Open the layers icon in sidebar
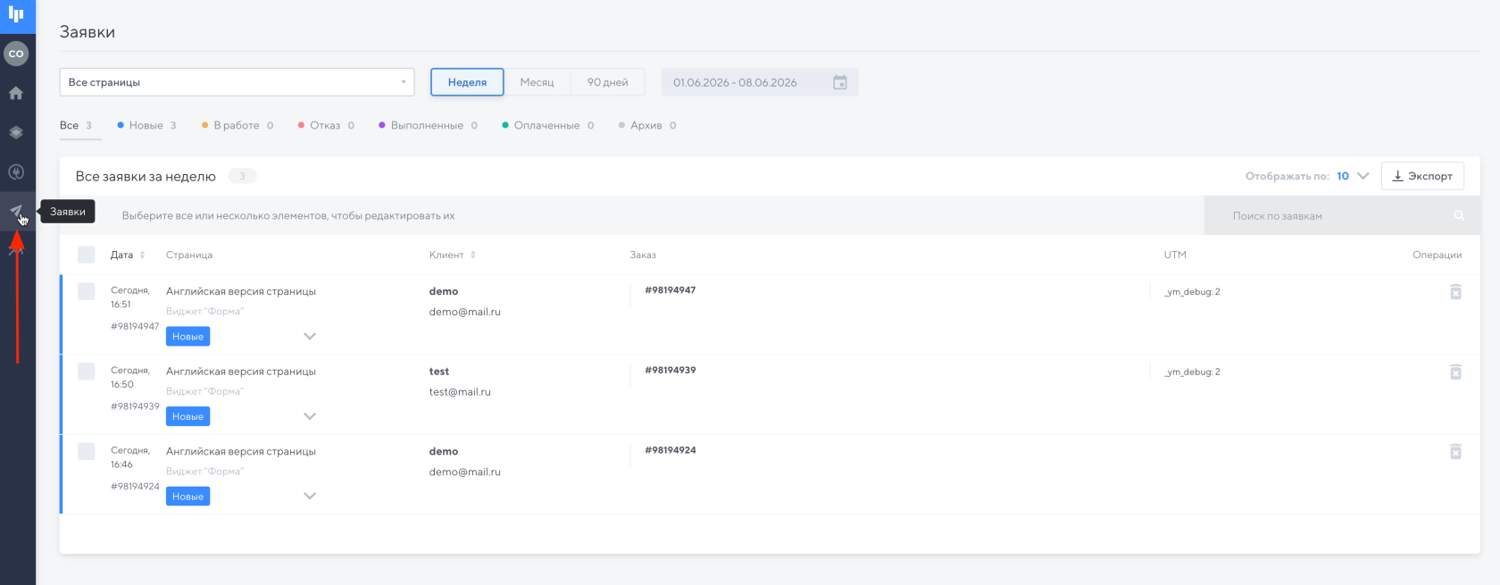 coord(16,132)
